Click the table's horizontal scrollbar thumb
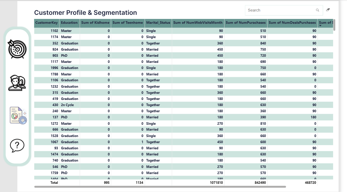 [x=160, y=187]
